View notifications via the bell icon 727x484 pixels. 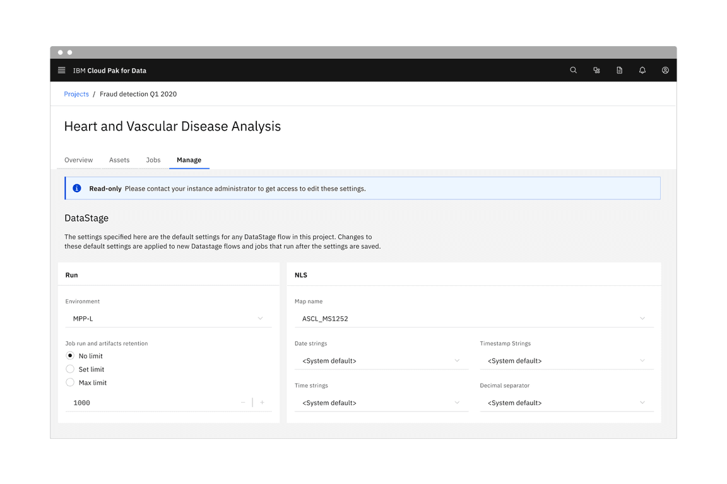(x=642, y=70)
